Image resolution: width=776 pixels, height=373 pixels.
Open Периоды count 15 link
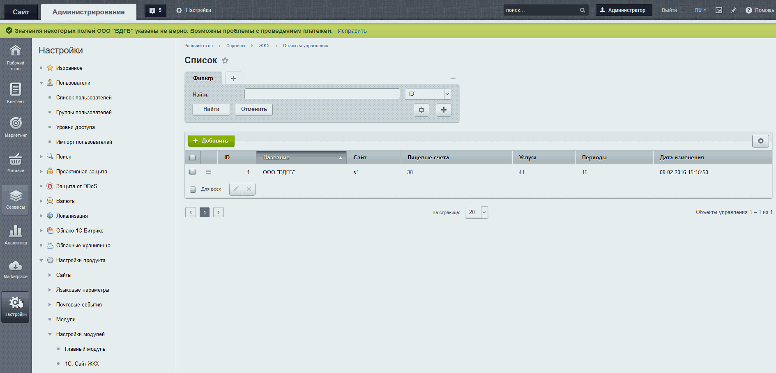585,173
